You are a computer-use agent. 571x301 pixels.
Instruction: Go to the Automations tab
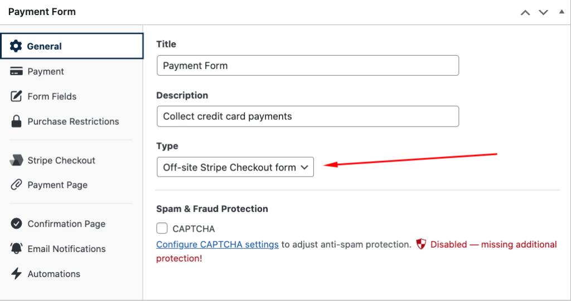click(x=54, y=274)
